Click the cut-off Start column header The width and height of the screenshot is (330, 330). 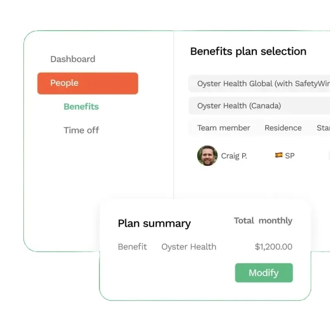(323, 128)
